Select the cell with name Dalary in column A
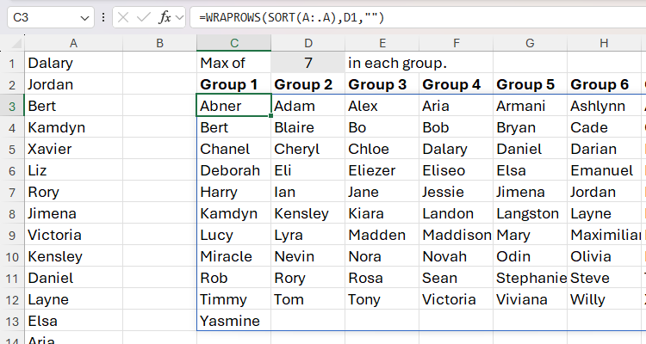This screenshot has height=344, width=646. [73, 63]
